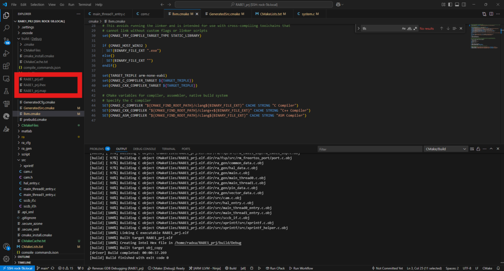Toggle Match Whole Word in find widget
The width and height of the screenshot is (504, 271).
(x=409, y=29)
